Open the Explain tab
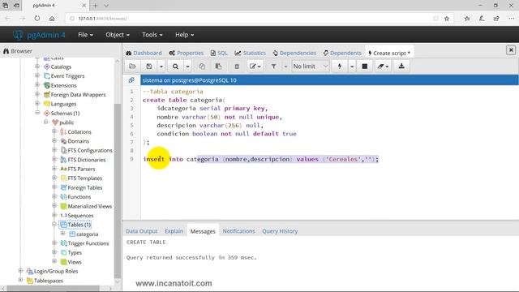Viewport: 519px width, 292px height. [x=174, y=231]
